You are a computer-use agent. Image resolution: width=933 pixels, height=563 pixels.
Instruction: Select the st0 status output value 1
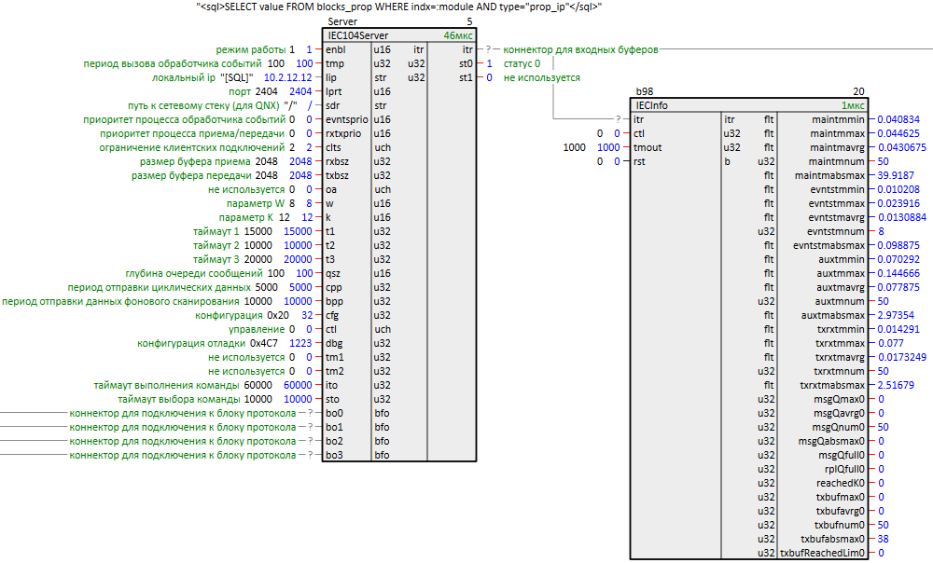(491, 63)
